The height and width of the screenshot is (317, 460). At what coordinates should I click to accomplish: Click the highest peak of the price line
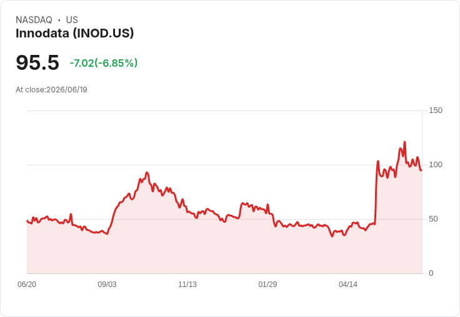pyautogui.click(x=404, y=142)
